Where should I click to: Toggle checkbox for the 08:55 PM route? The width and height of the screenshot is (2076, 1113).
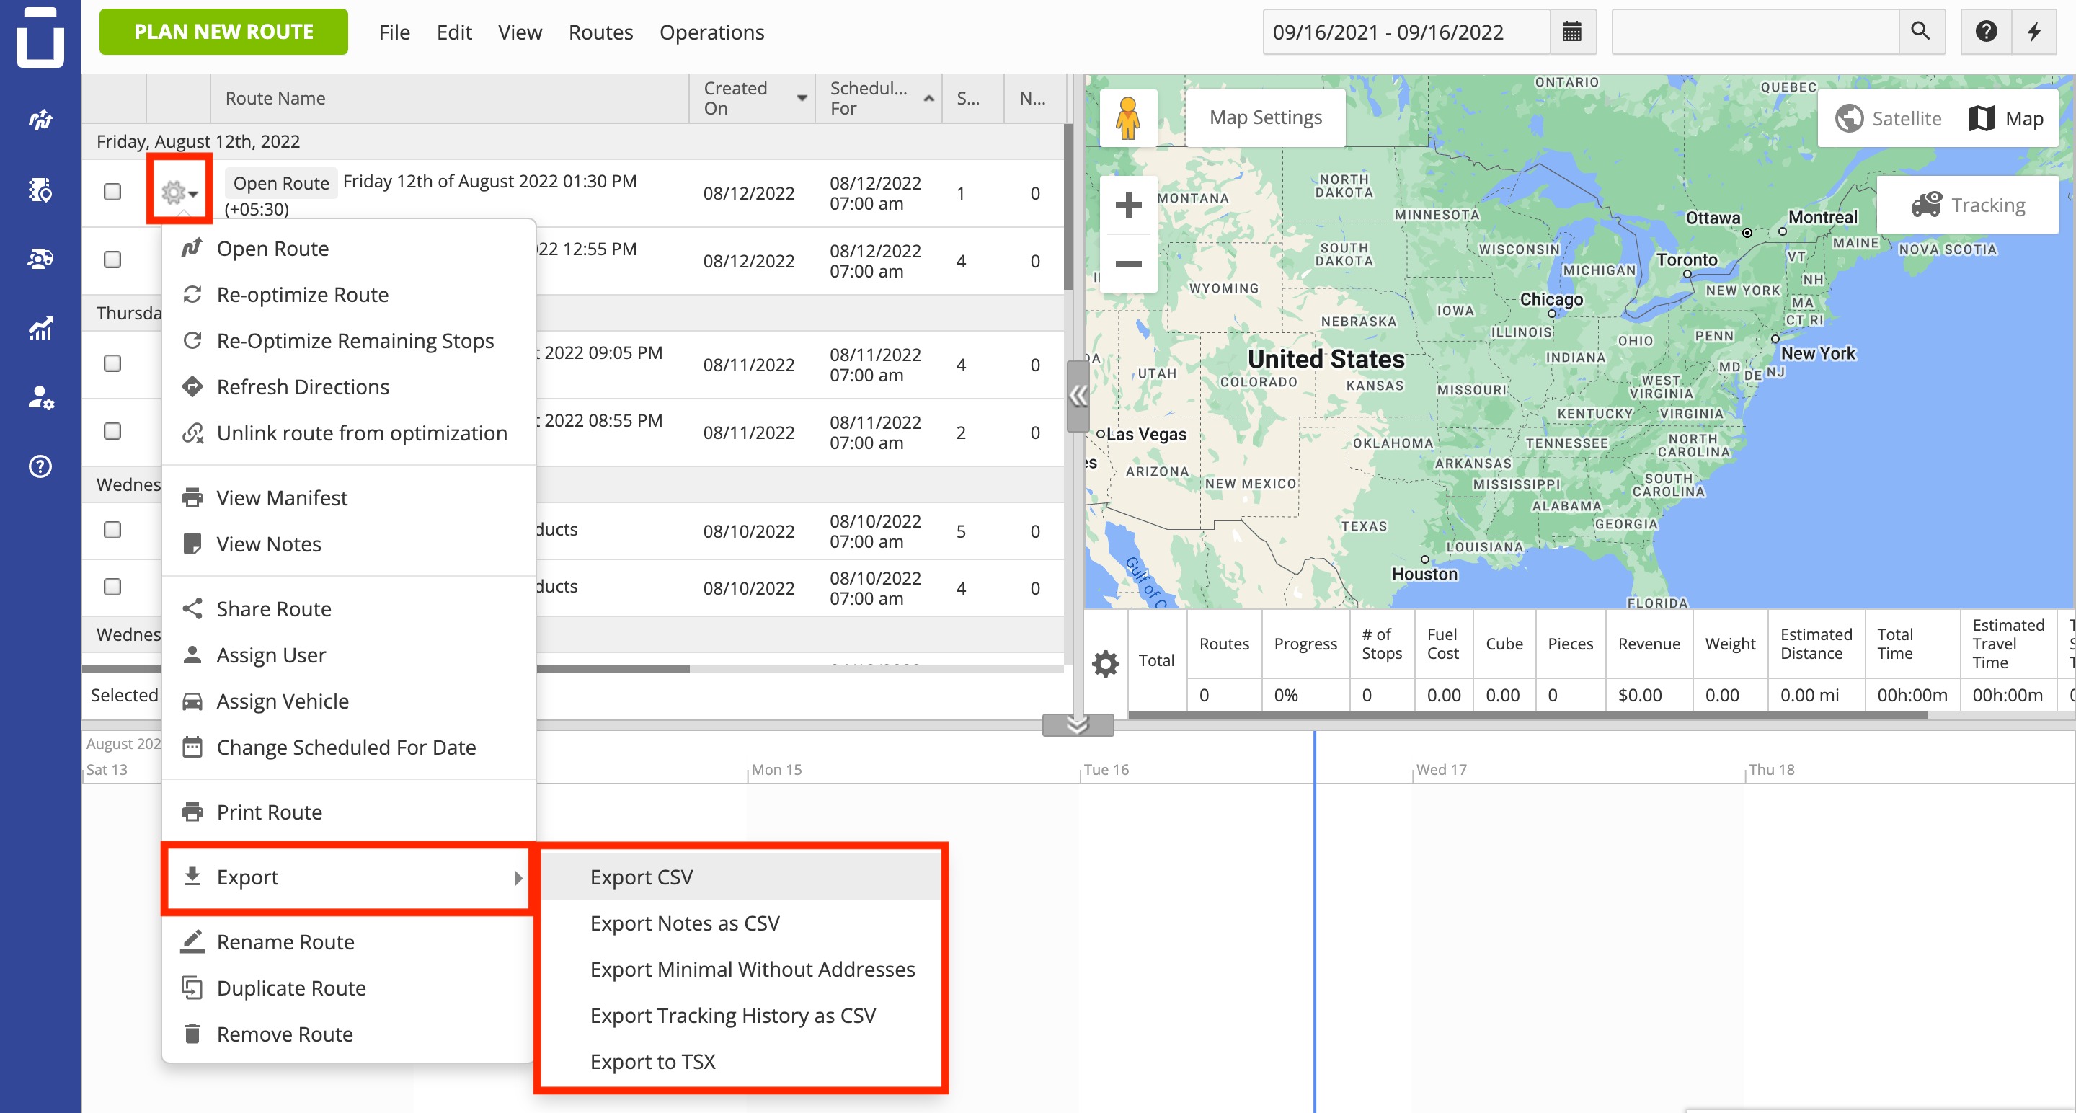click(x=113, y=431)
